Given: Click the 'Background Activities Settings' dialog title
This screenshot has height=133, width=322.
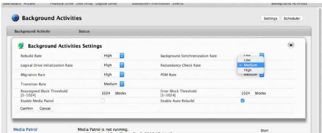Looking at the screenshot, I should 65,46.
